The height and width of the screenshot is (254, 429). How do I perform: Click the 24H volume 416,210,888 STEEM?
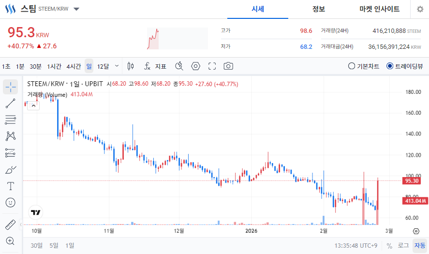tap(397, 31)
